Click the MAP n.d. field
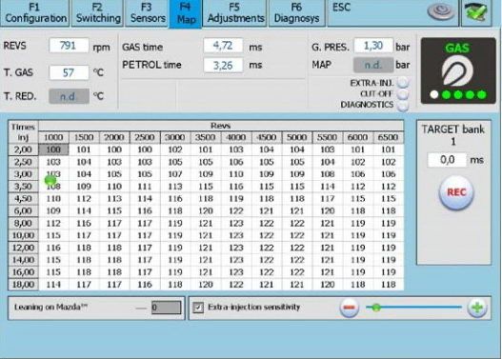Screen dimensions: 502x359 pos(373,65)
